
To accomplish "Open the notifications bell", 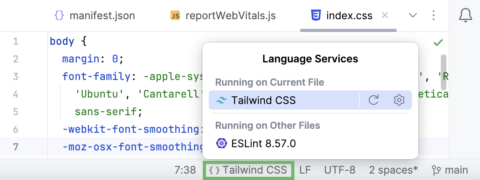I will pyautogui.click(x=465, y=16).
